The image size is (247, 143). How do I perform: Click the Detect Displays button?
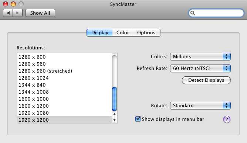click(x=206, y=80)
